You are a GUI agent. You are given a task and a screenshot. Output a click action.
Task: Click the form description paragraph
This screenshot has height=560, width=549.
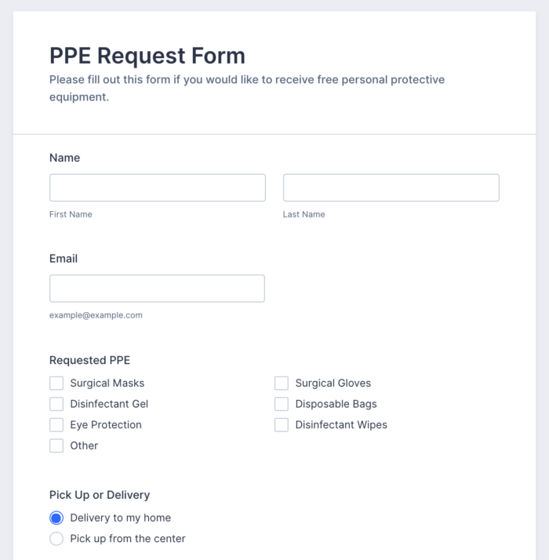[247, 89]
